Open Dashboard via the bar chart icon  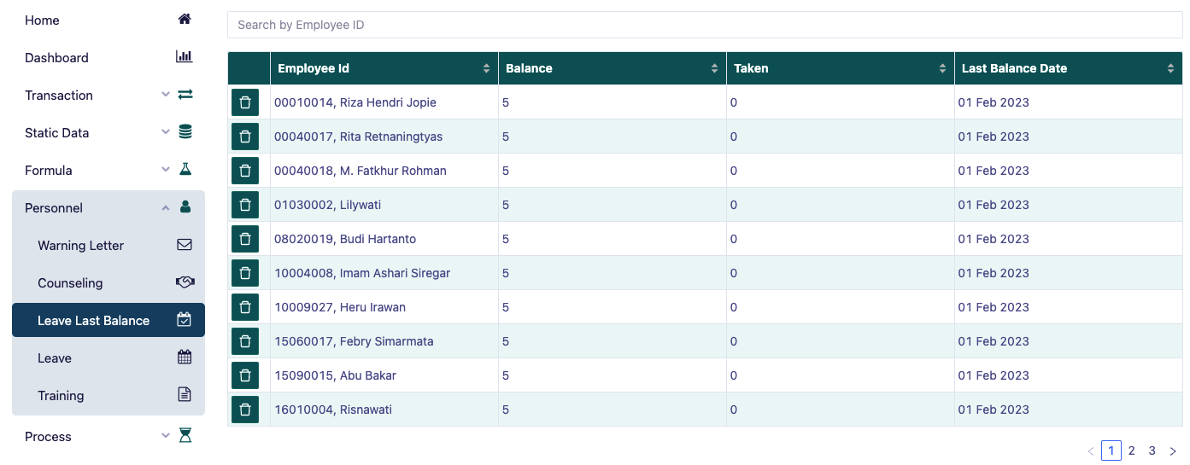click(x=185, y=57)
